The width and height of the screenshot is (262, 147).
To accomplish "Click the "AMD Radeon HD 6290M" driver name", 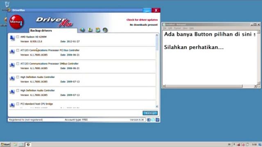I will click(x=34, y=37).
